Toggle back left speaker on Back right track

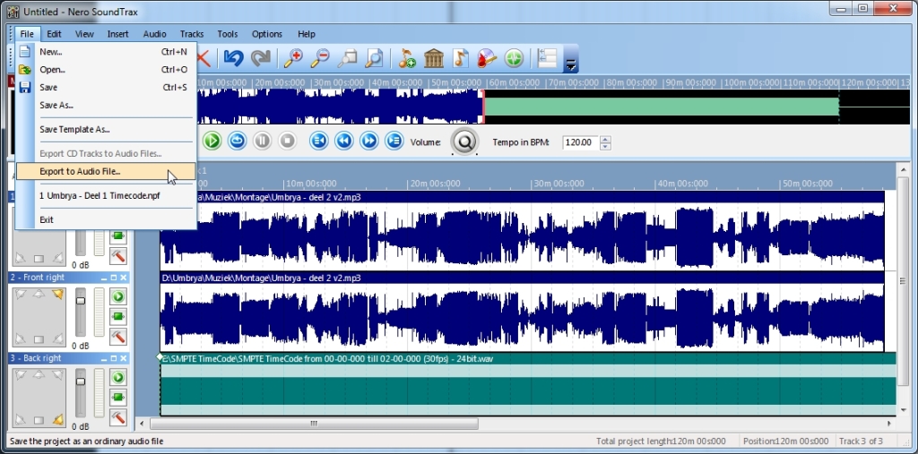(x=21, y=419)
